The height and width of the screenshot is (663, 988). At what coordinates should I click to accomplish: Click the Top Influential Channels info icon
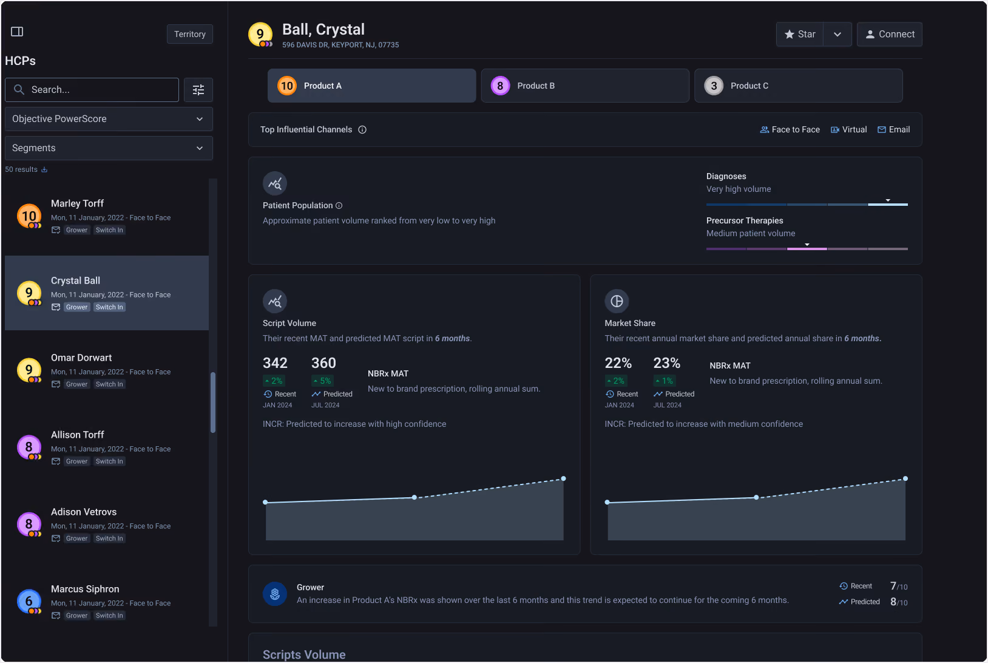(x=362, y=130)
